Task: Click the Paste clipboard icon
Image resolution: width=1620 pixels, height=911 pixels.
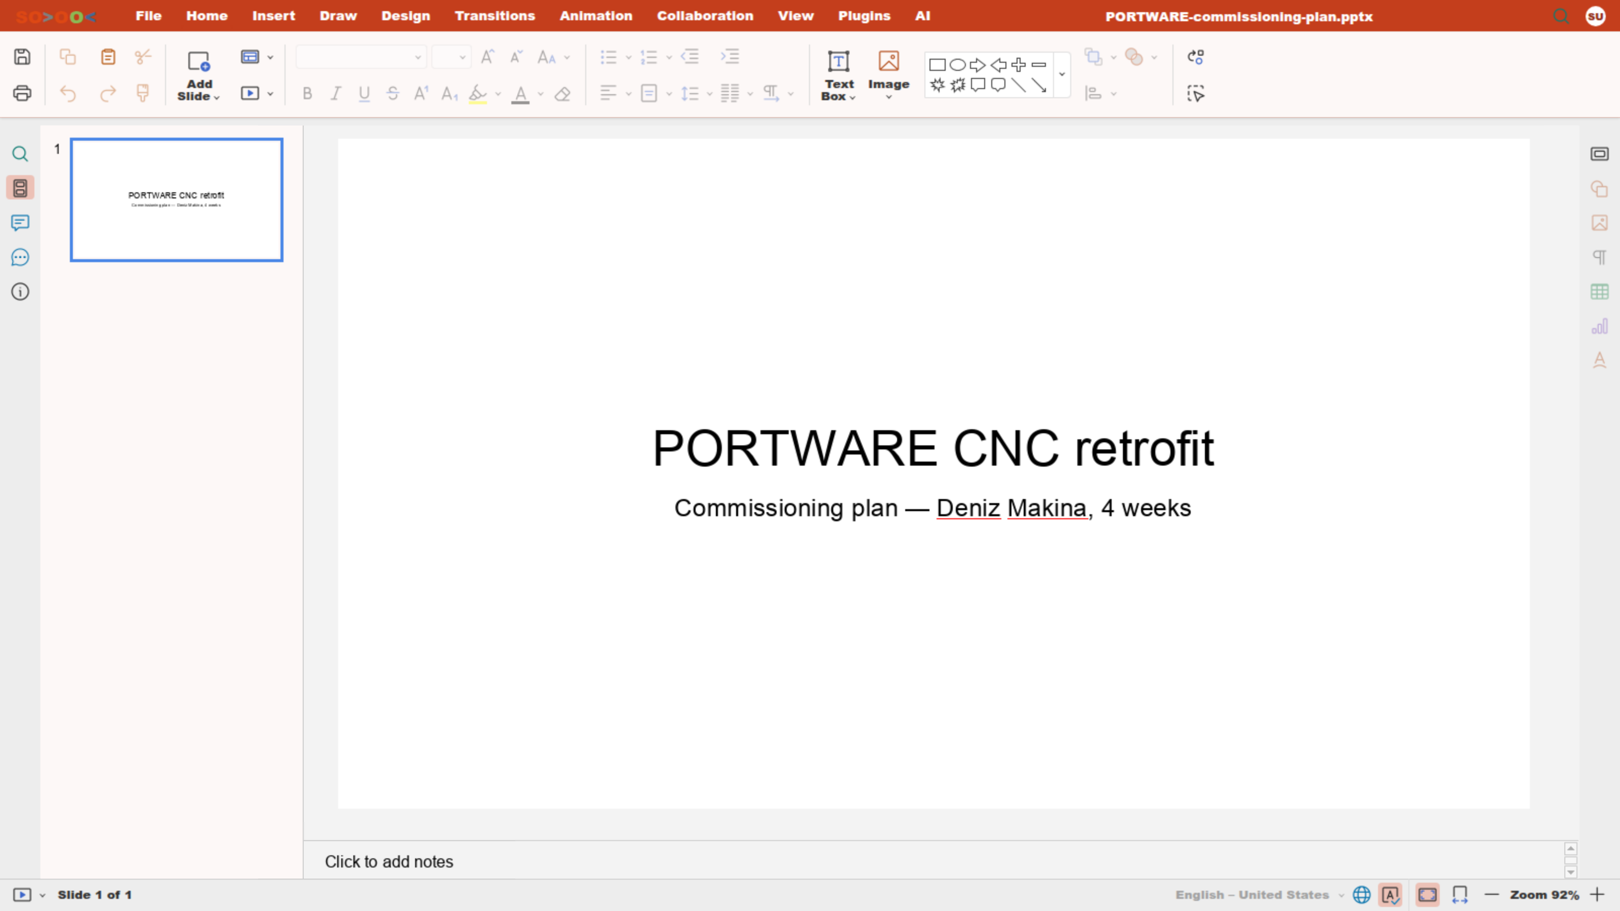Action: (108, 57)
